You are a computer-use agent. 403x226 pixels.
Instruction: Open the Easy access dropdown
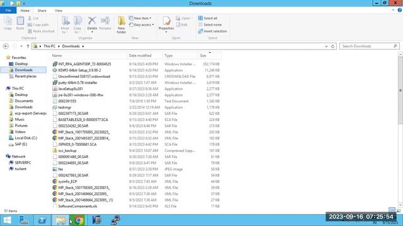point(141,25)
